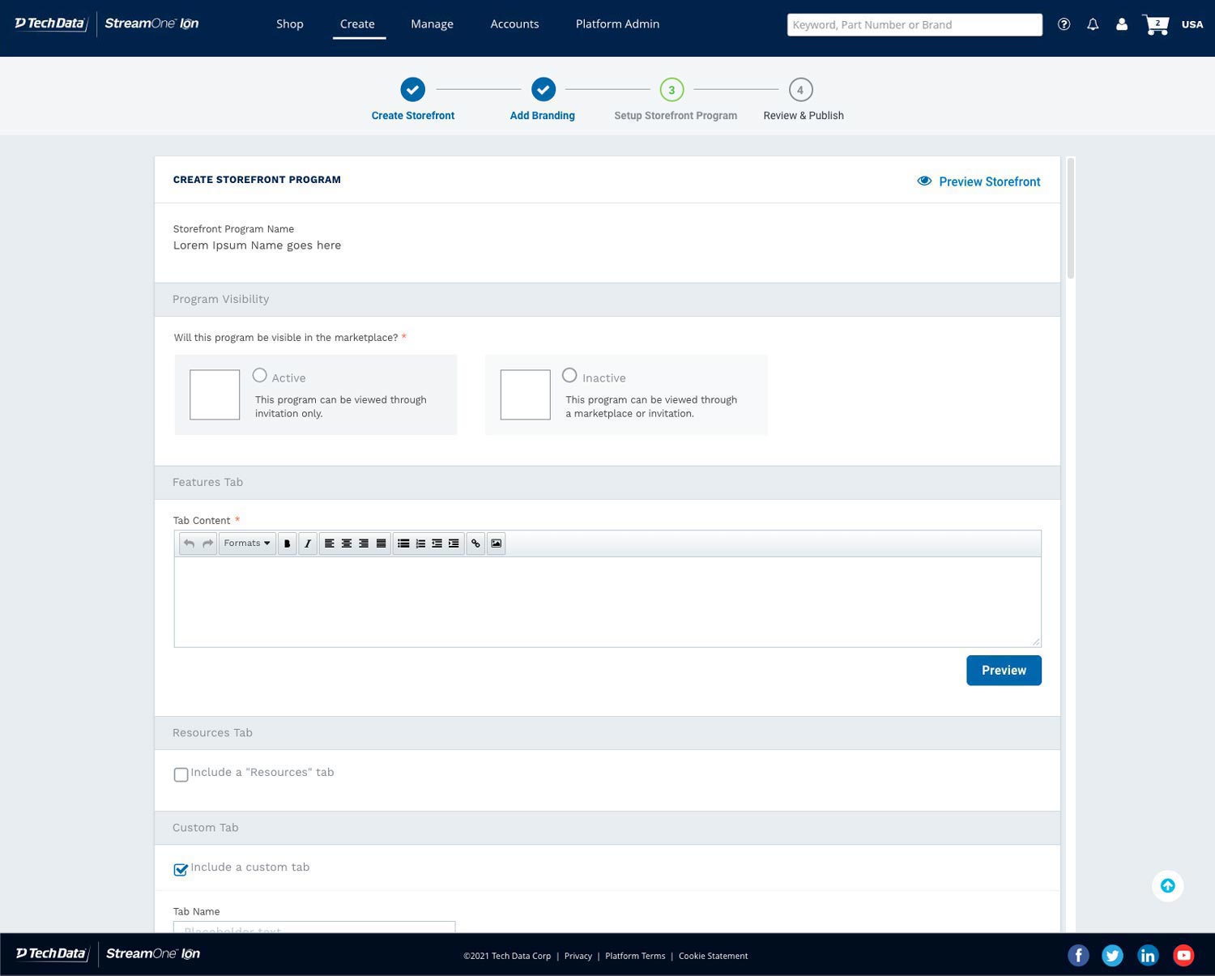Insert an image via the editor toolbar
The width and height of the screenshot is (1215, 976).
pos(497,543)
